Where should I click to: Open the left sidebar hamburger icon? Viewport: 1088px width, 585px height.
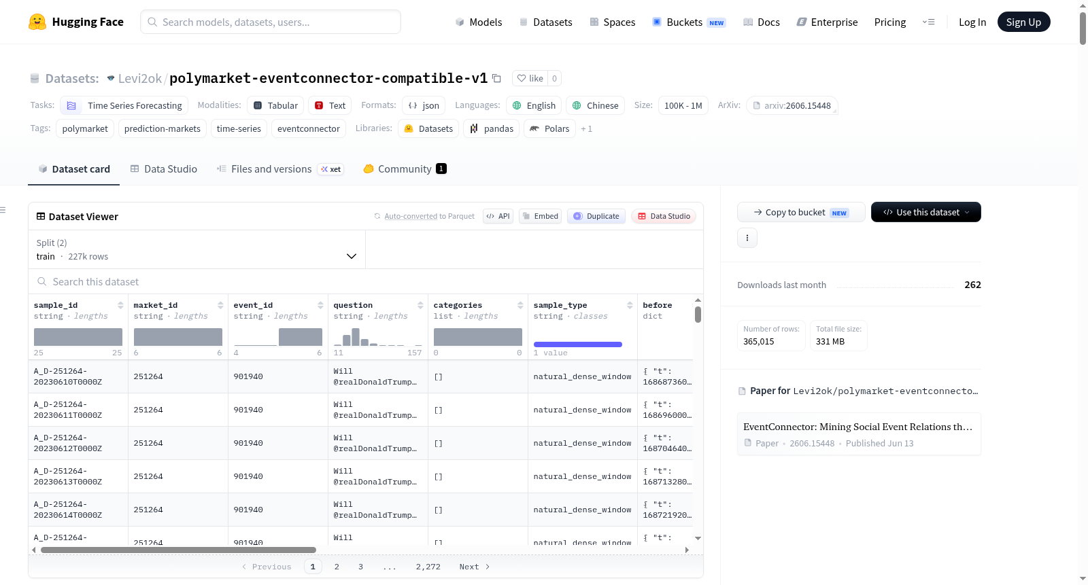click(x=3, y=210)
